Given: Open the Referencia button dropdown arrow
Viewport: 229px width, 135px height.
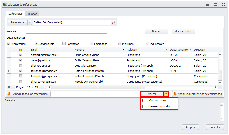Looking at the screenshot, I should (x=30, y=22).
